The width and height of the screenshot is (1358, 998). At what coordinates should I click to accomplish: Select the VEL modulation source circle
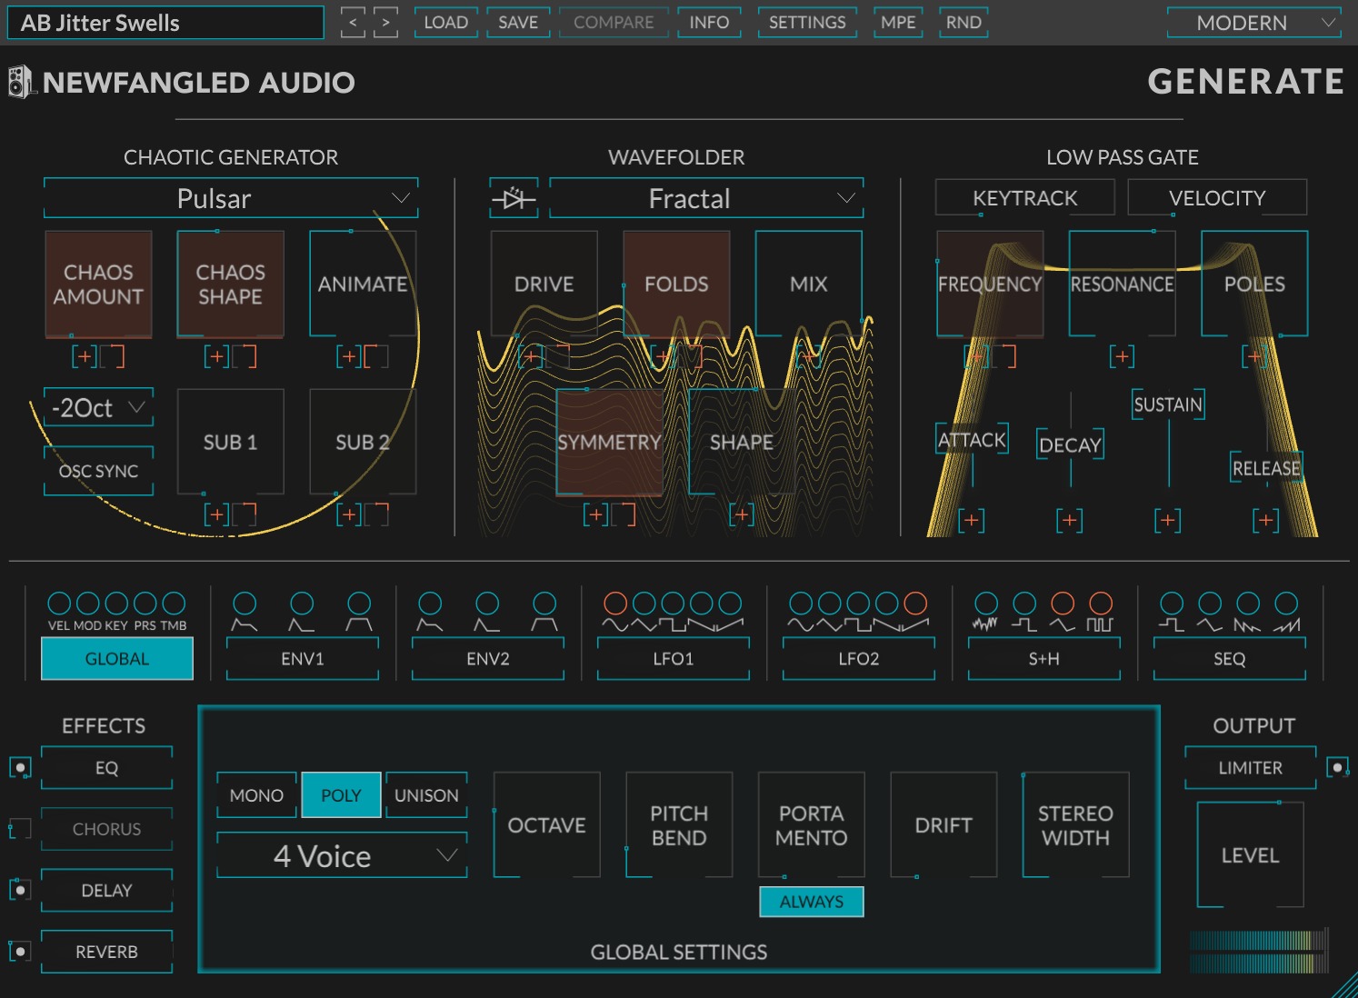[59, 604]
